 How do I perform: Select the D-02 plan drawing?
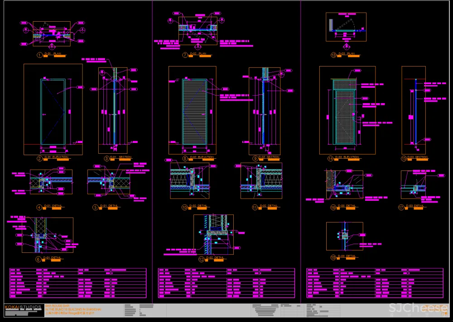pyautogui.click(x=198, y=29)
